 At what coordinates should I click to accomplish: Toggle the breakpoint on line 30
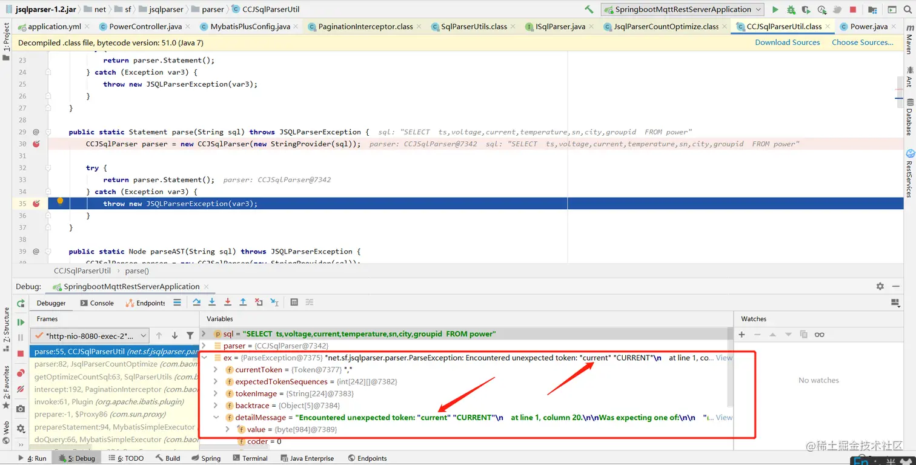(36, 144)
